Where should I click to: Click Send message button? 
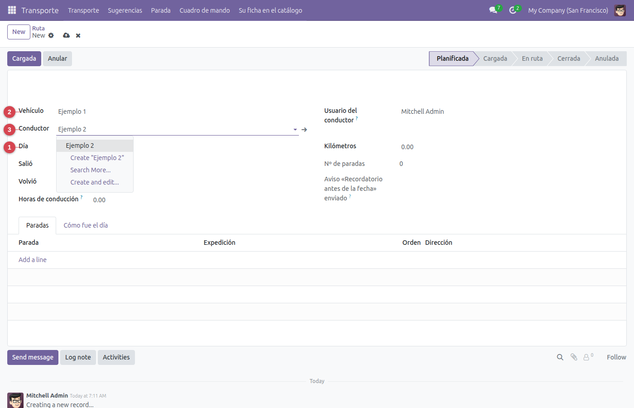click(33, 357)
